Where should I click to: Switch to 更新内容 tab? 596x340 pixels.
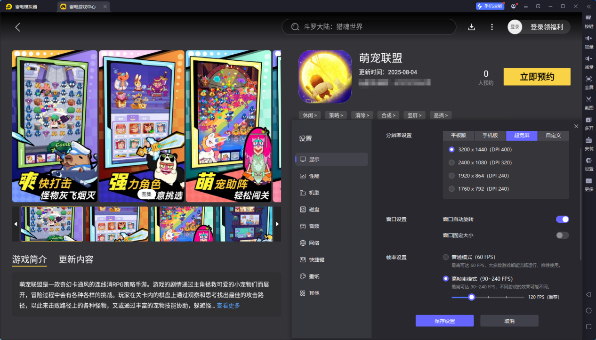pyautogui.click(x=76, y=259)
